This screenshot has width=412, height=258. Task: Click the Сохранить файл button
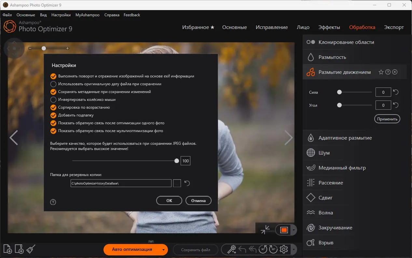pyautogui.click(x=196, y=250)
